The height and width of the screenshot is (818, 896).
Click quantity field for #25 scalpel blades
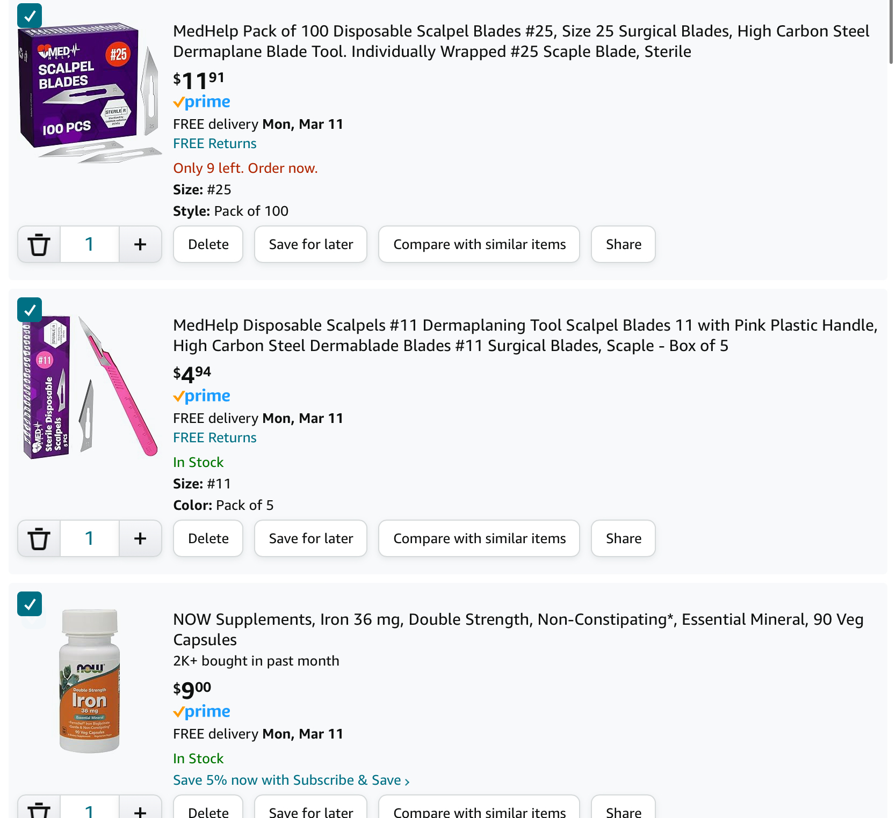[89, 245]
